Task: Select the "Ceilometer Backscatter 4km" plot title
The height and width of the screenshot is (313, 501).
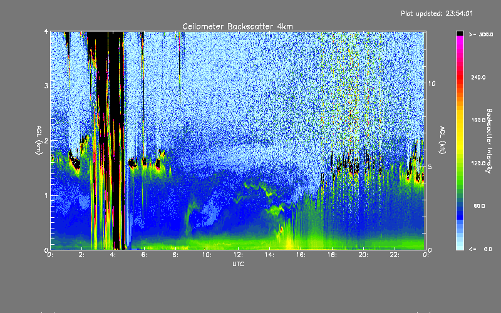Action: 237,26
